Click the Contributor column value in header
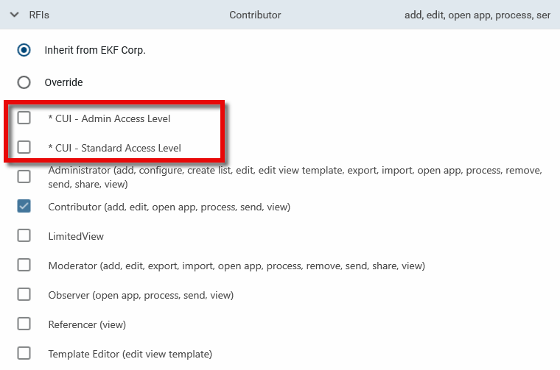Viewport: 560px width, 370px height. tap(255, 15)
